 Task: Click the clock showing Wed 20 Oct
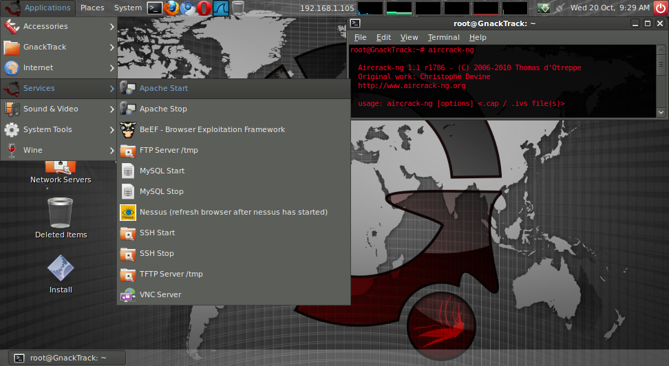[610, 8]
